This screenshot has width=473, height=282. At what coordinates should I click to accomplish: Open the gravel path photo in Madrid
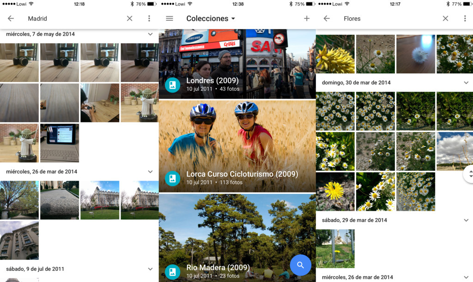(60, 200)
